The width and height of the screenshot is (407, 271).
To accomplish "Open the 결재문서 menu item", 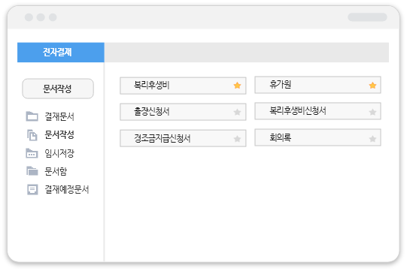I will (x=59, y=116).
